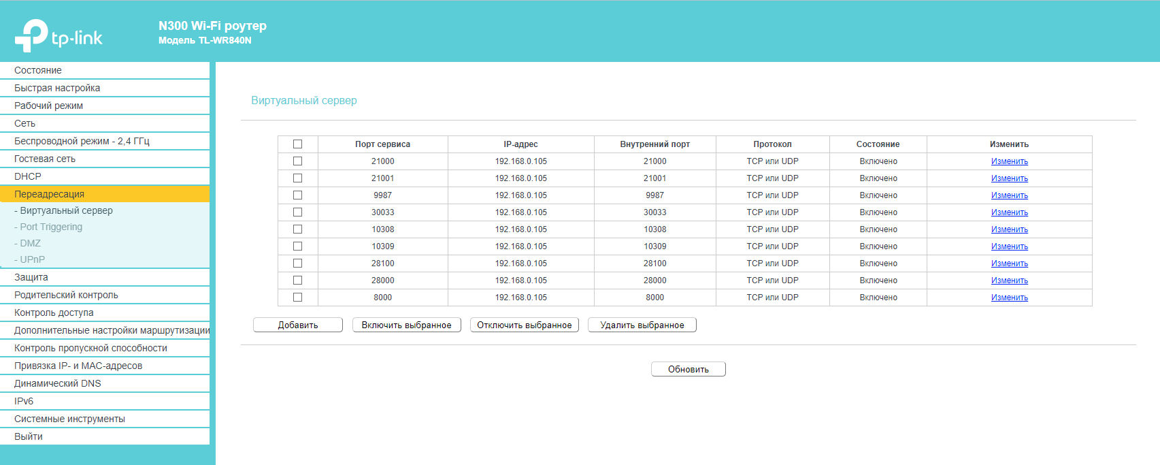
Task: Tick the checkbox for port 28100 row
Action: click(297, 263)
